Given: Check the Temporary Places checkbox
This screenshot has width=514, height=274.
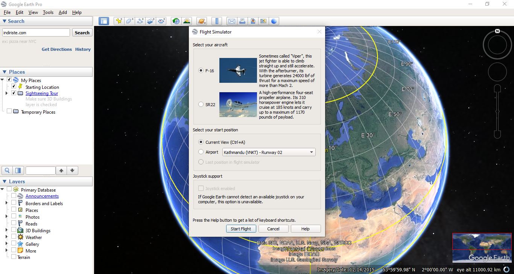Looking at the screenshot, I should tap(9, 111).
